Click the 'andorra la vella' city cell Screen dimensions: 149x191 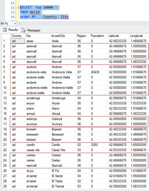coord(36,72)
